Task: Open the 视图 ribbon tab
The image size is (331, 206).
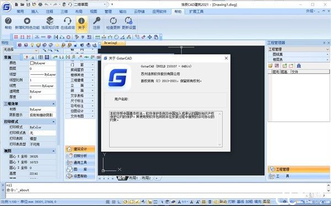Action: pos(94,12)
